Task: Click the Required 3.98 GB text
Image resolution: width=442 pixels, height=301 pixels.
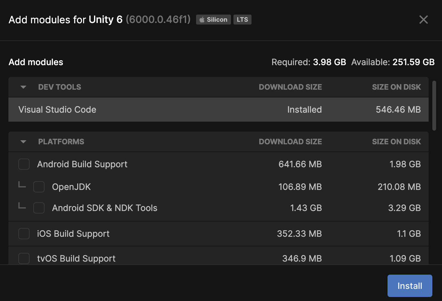Action: (x=309, y=62)
